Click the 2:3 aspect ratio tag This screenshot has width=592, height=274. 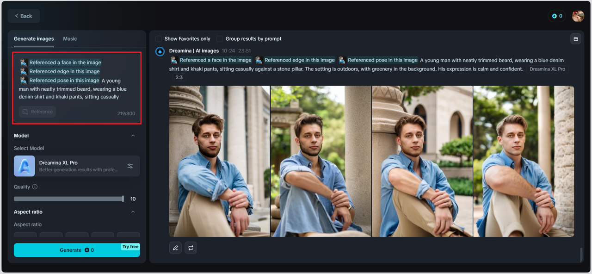(x=179, y=77)
